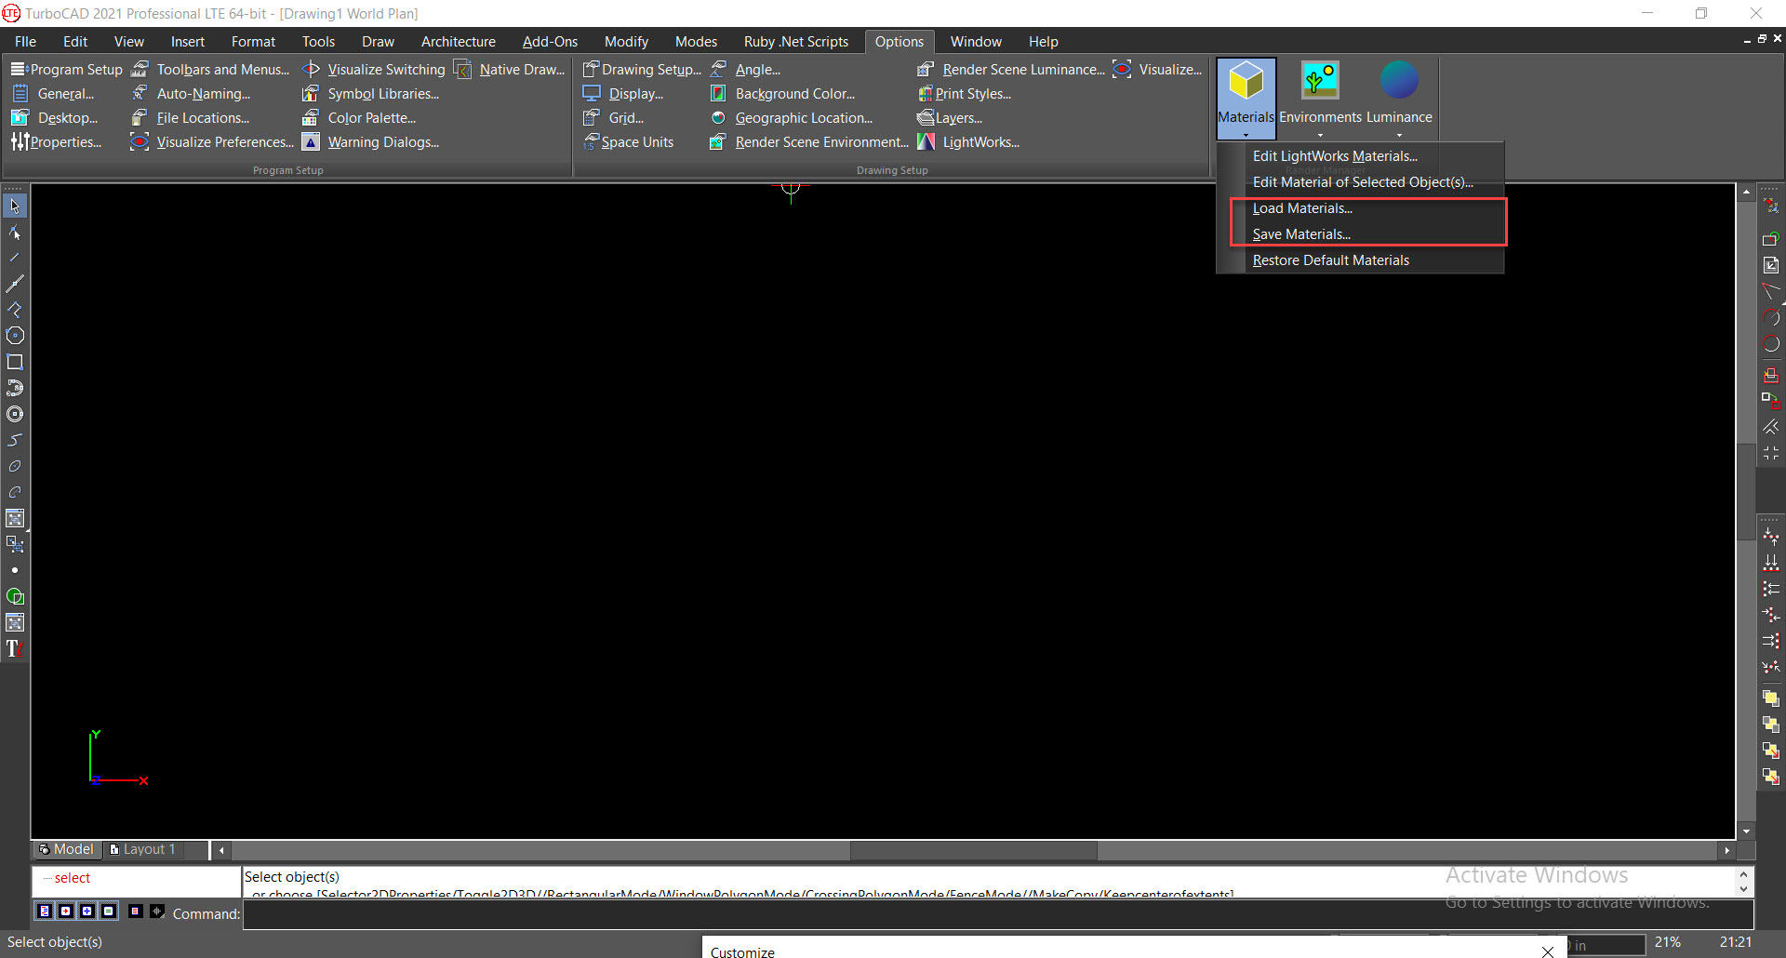Image resolution: width=1786 pixels, height=958 pixels.
Task: Choose Save Materials from the dropdown
Action: pyautogui.click(x=1361, y=234)
